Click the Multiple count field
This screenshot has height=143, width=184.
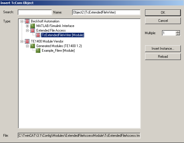point(169,33)
